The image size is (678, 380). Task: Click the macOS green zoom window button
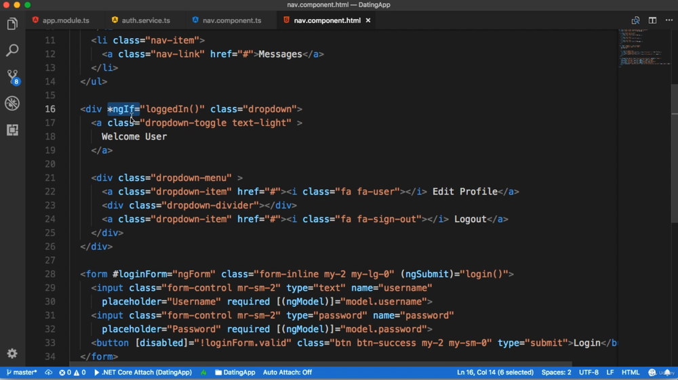pyautogui.click(x=27, y=5)
